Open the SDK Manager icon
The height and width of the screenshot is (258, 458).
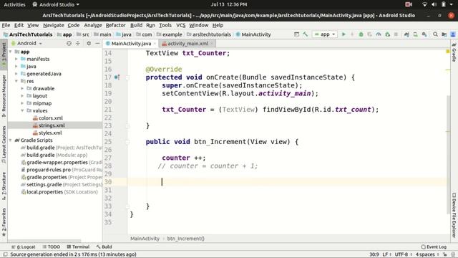coord(424,34)
